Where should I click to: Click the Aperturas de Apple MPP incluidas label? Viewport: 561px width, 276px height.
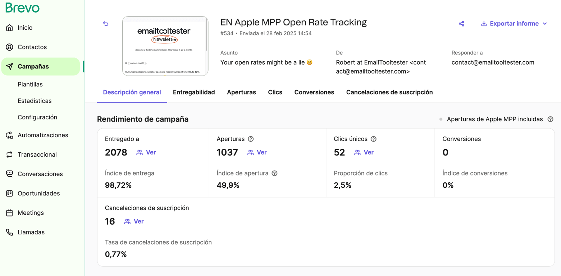[x=495, y=119]
